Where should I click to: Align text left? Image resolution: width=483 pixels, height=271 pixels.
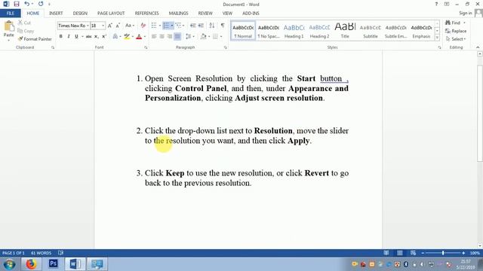click(154, 37)
